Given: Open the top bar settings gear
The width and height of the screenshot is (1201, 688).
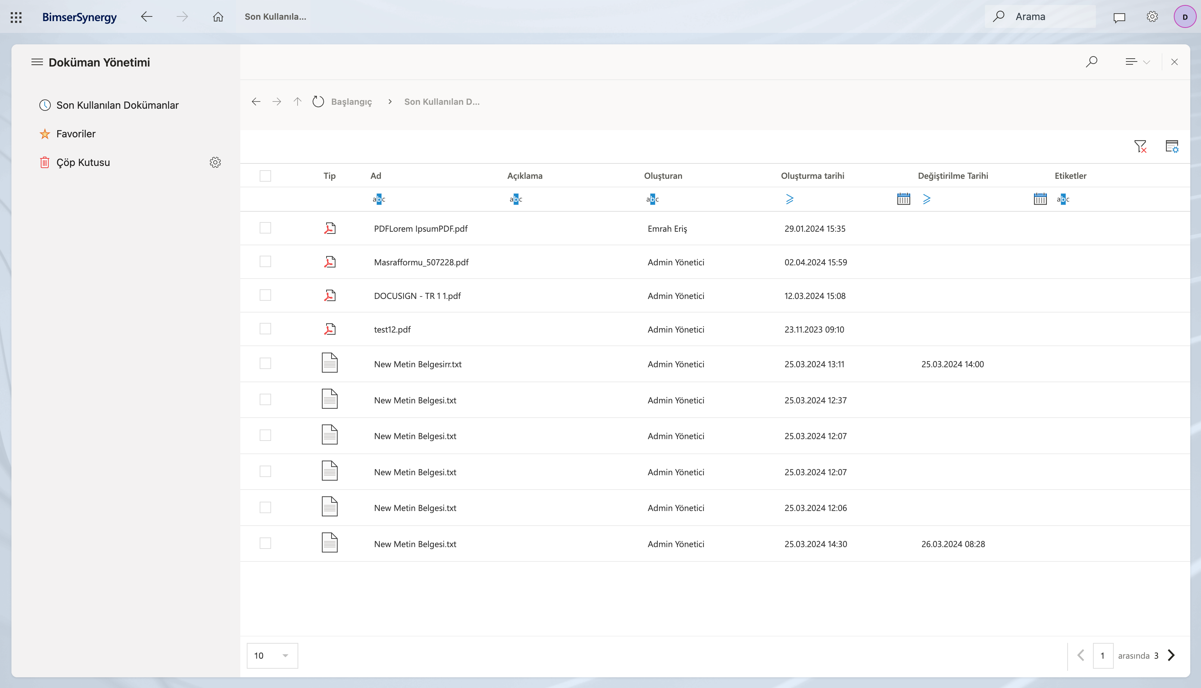Looking at the screenshot, I should 1152,16.
